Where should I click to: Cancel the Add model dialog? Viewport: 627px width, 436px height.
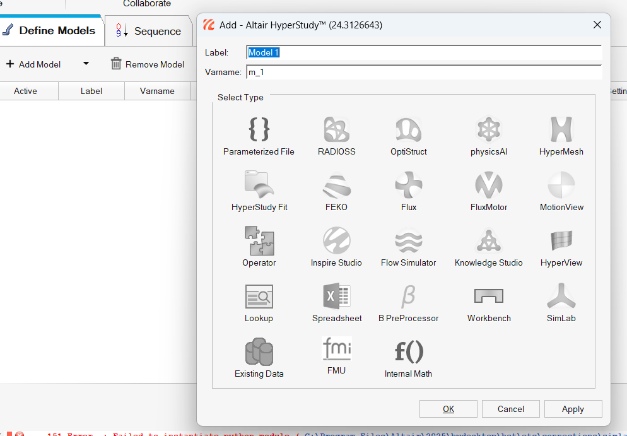pos(511,409)
